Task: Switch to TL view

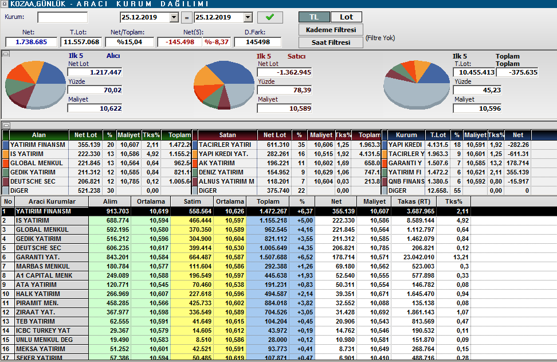Action: click(314, 17)
